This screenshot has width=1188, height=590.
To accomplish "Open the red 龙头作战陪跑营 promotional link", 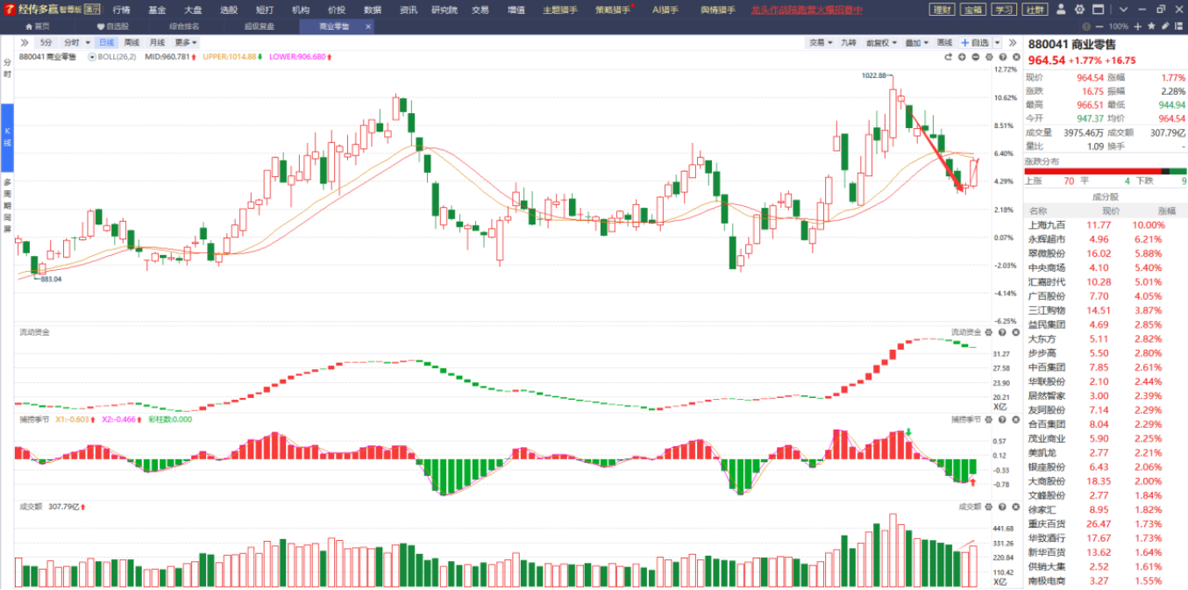I will [807, 10].
